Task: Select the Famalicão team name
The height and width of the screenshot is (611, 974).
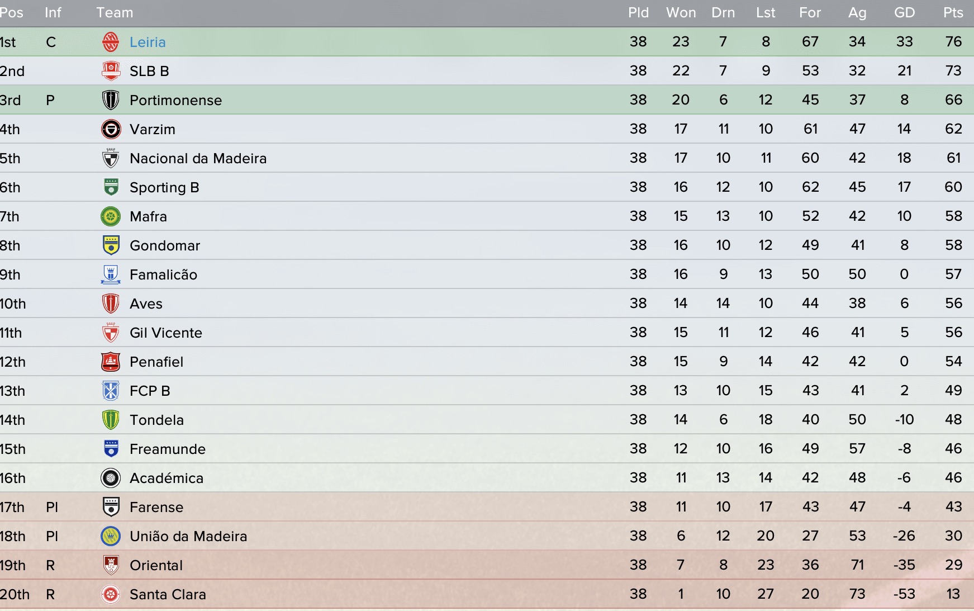Action: pos(163,274)
